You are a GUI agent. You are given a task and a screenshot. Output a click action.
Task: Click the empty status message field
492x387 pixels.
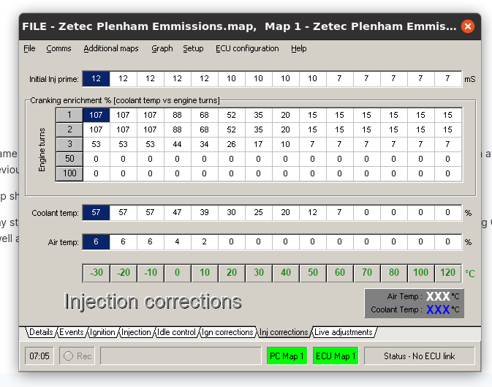click(x=181, y=356)
